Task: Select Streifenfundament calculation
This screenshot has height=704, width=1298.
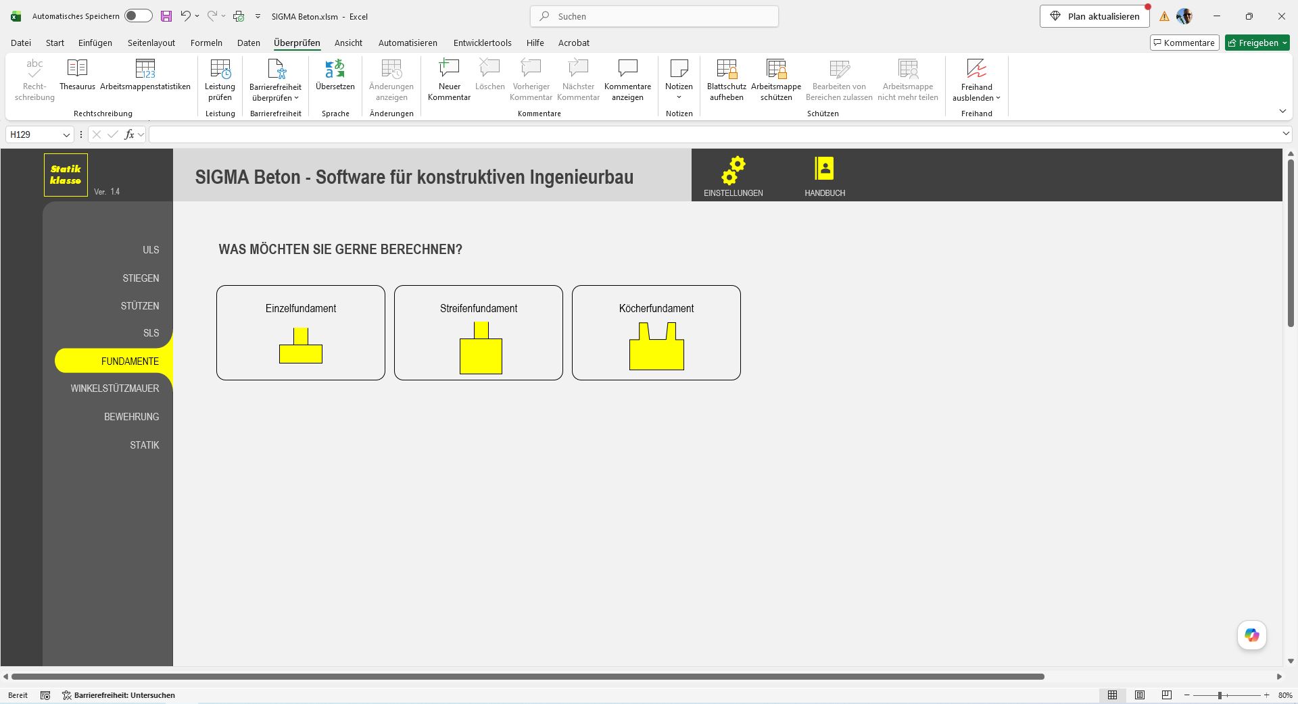Action: 479,332
